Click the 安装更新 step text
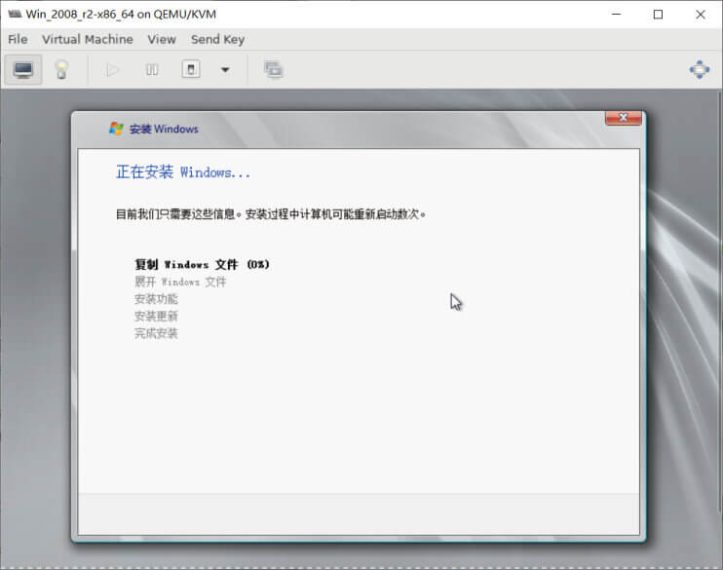This screenshot has width=723, height=570. tap(156, 317)
